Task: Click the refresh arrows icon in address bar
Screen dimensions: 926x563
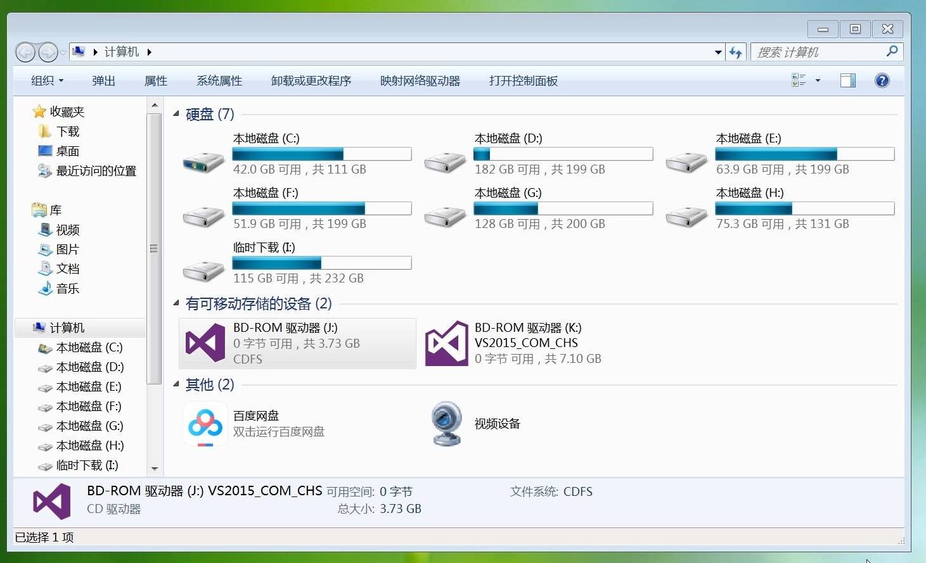Action: 735,52
